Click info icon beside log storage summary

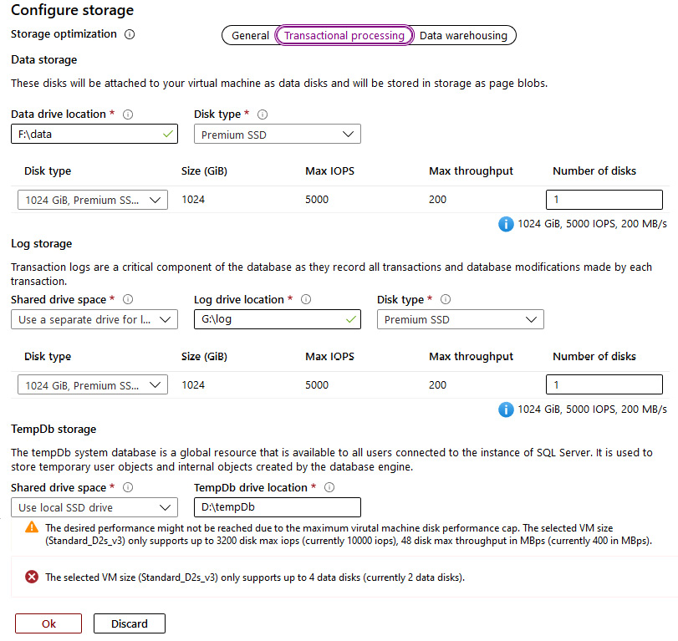pos(506,410)
